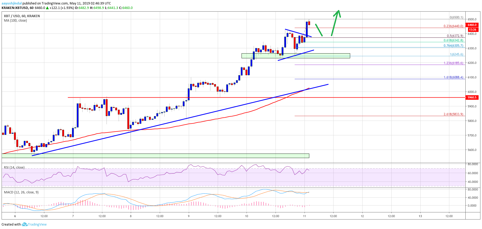Click the 6000.0 mark on price axis
Image resolution: width=482 pixels, height=229 pixels.
[472, 92]
